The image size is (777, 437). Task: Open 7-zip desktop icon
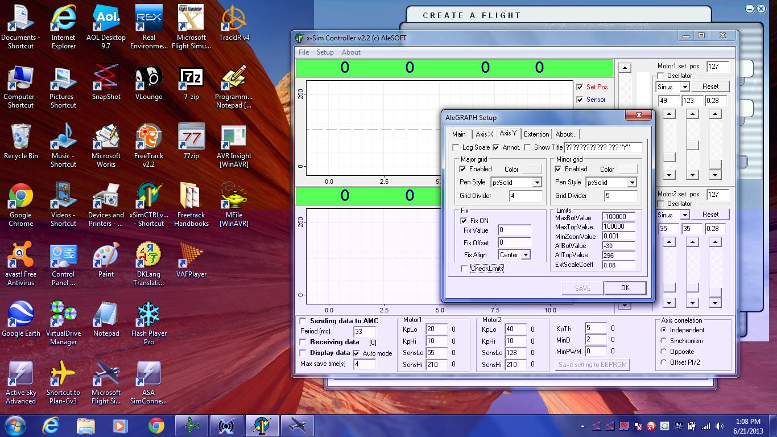(191, 80)
